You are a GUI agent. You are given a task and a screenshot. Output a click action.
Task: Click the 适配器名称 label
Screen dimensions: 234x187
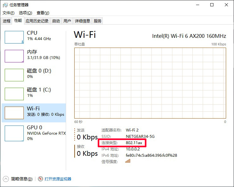111,130
